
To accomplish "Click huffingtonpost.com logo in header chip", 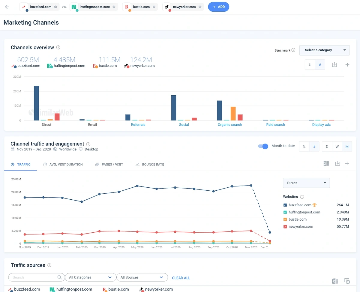I will coord(74,7).
